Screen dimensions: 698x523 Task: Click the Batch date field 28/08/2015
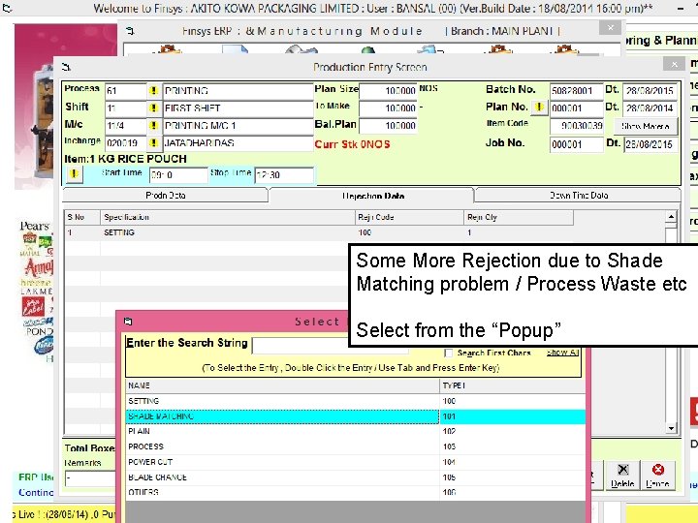click(x=650, y=91)
